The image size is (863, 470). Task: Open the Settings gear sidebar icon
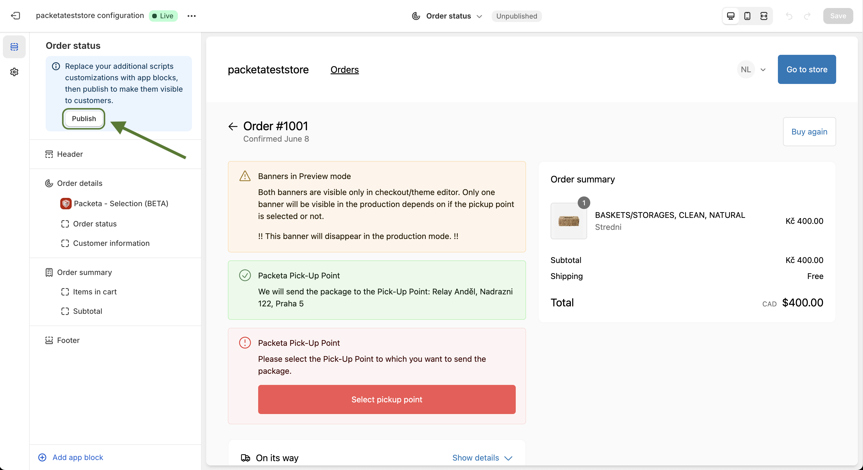coord(14,72)
